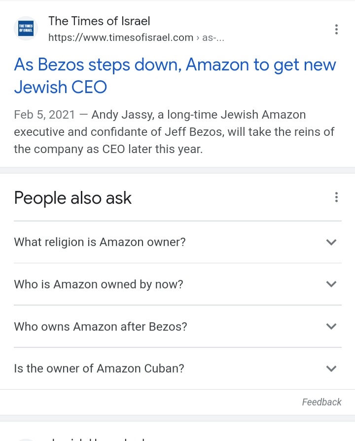Expand 'Is the owner of Amazon Cuban?' question
Image resolution: width=355 pixels, height=441 pixels.
click(177, 369)
